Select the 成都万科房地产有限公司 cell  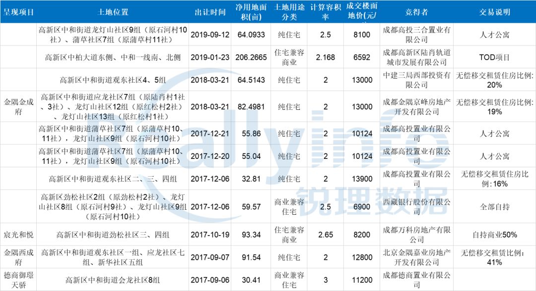[x=416, y=235]
